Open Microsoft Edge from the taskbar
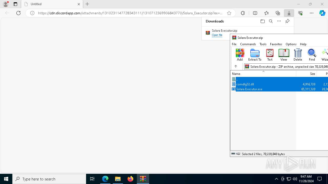The height and width of the screenshot is (184, 328). coord(105,179)
